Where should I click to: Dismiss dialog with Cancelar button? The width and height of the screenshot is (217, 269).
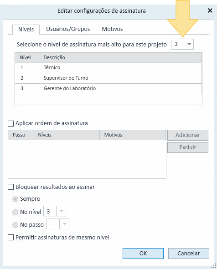(189, 254)
